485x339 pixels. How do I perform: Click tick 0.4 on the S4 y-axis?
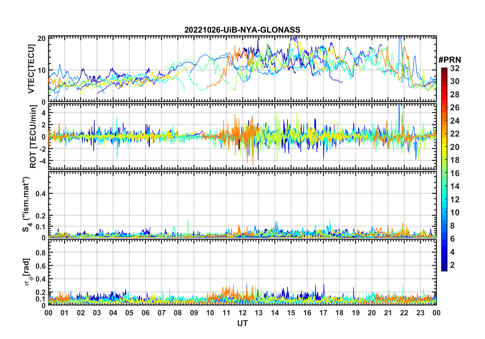41,193
